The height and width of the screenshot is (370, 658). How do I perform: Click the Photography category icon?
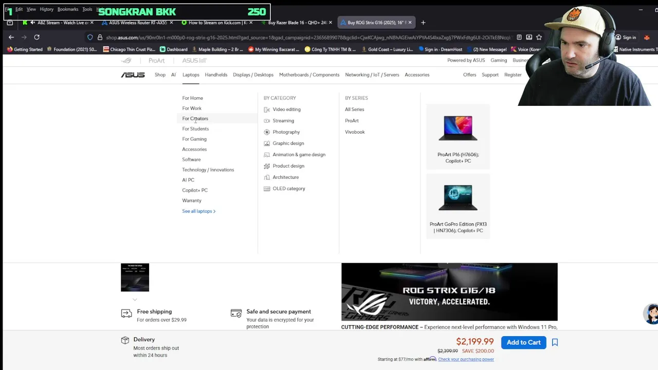267,132
